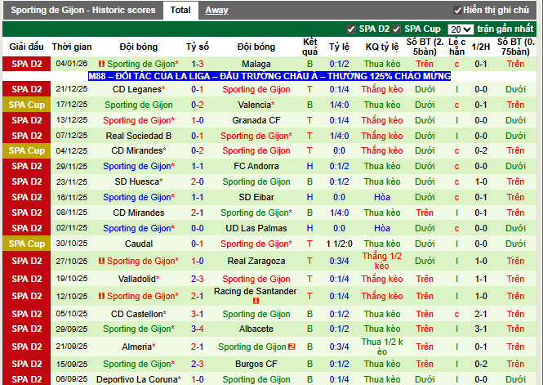
Task: Open the 20 recent matches dropdown
Action: tap(461, 29)
